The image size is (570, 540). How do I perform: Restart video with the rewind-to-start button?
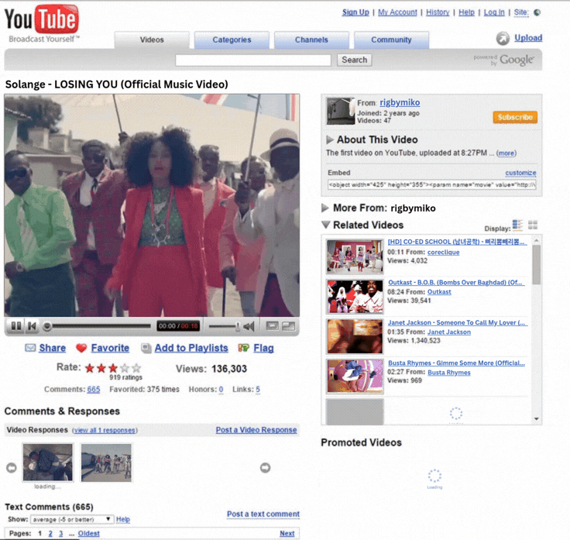pos(32,326)
